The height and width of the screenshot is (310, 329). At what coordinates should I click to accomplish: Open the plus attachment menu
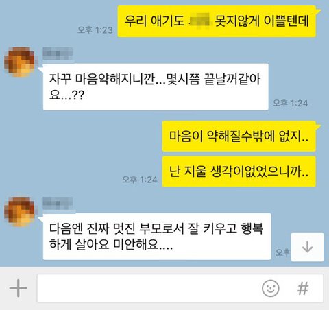coord(19,288)
